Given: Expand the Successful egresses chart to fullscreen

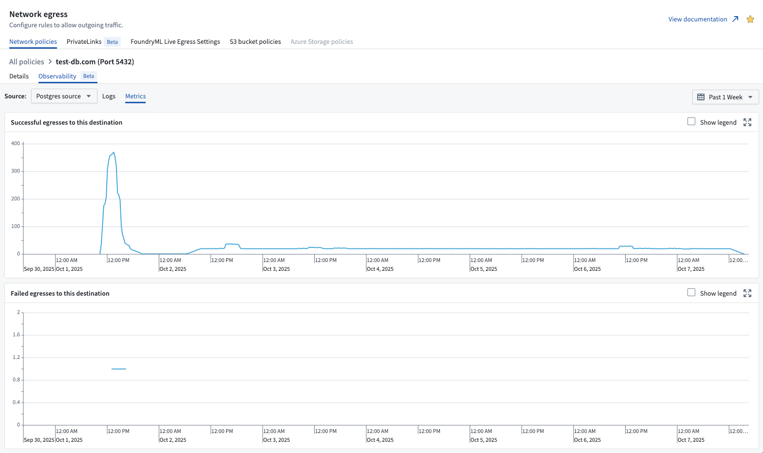Looking at the screenshot, I should coord(747,122).
